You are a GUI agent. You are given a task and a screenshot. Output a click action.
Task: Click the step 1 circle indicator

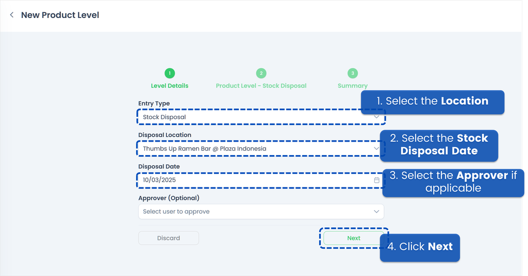[x=170, y=74]
